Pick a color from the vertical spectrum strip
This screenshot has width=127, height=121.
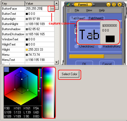49,92
